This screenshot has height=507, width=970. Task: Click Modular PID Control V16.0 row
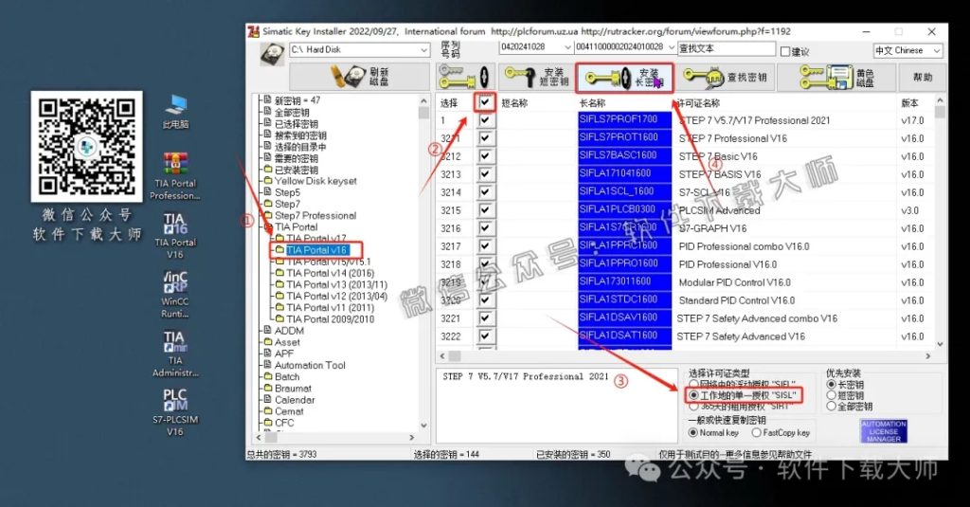pyautogui.click(x=735, y=282)
